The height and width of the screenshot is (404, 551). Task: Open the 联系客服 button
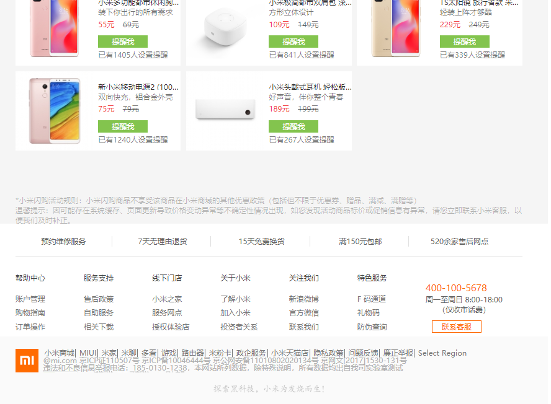[457, 327]
